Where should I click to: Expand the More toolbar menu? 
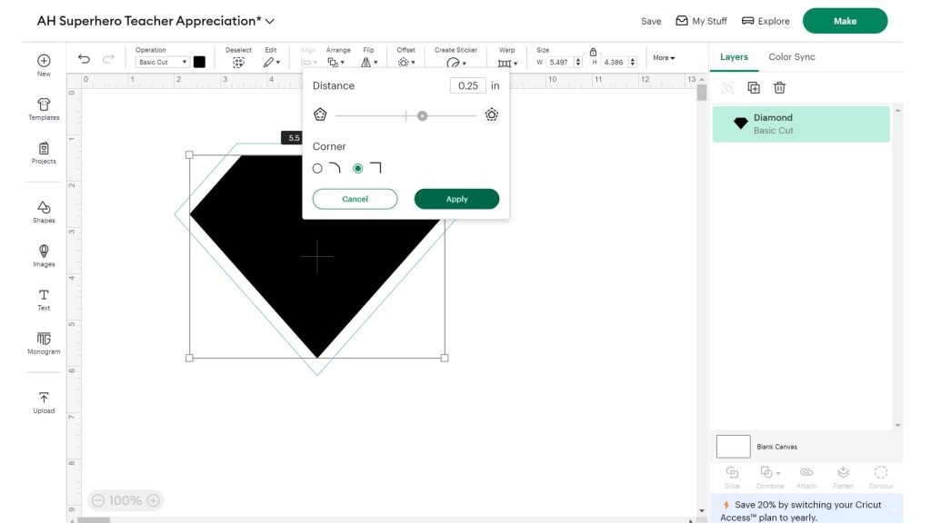(664, 57)
